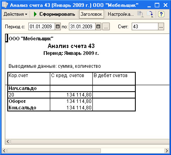Select the cell with account 20

pyautogui.click(x=29, y=95)
